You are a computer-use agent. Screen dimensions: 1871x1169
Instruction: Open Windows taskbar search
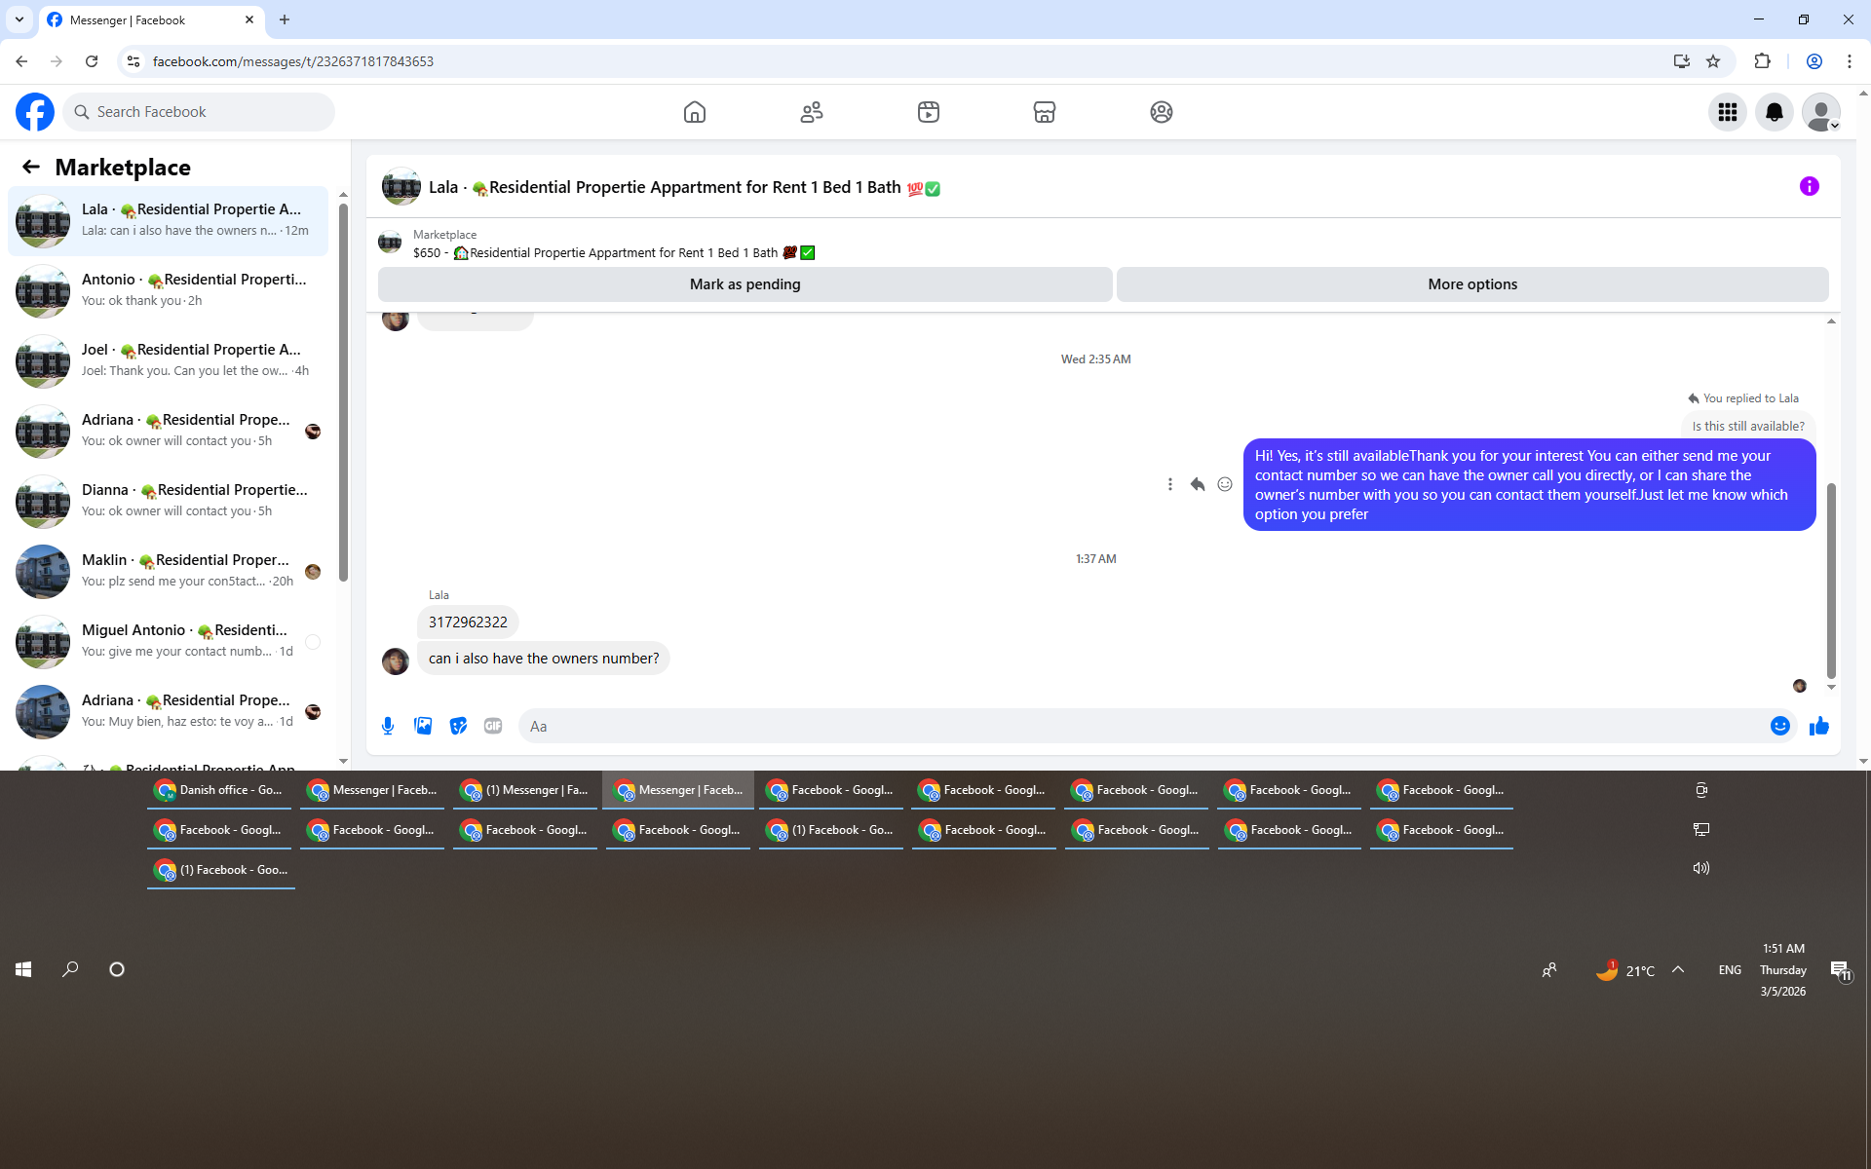coord(70,969)
